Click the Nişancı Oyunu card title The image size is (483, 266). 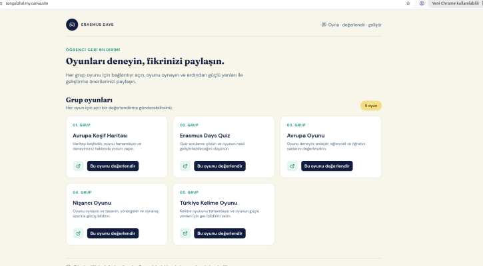[x=92, y=203]
